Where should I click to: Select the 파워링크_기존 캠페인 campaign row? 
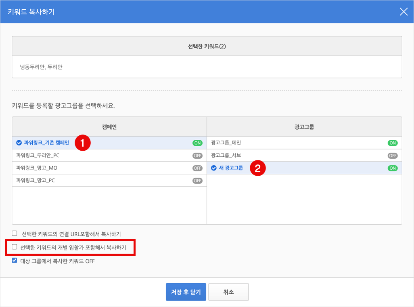109,143
